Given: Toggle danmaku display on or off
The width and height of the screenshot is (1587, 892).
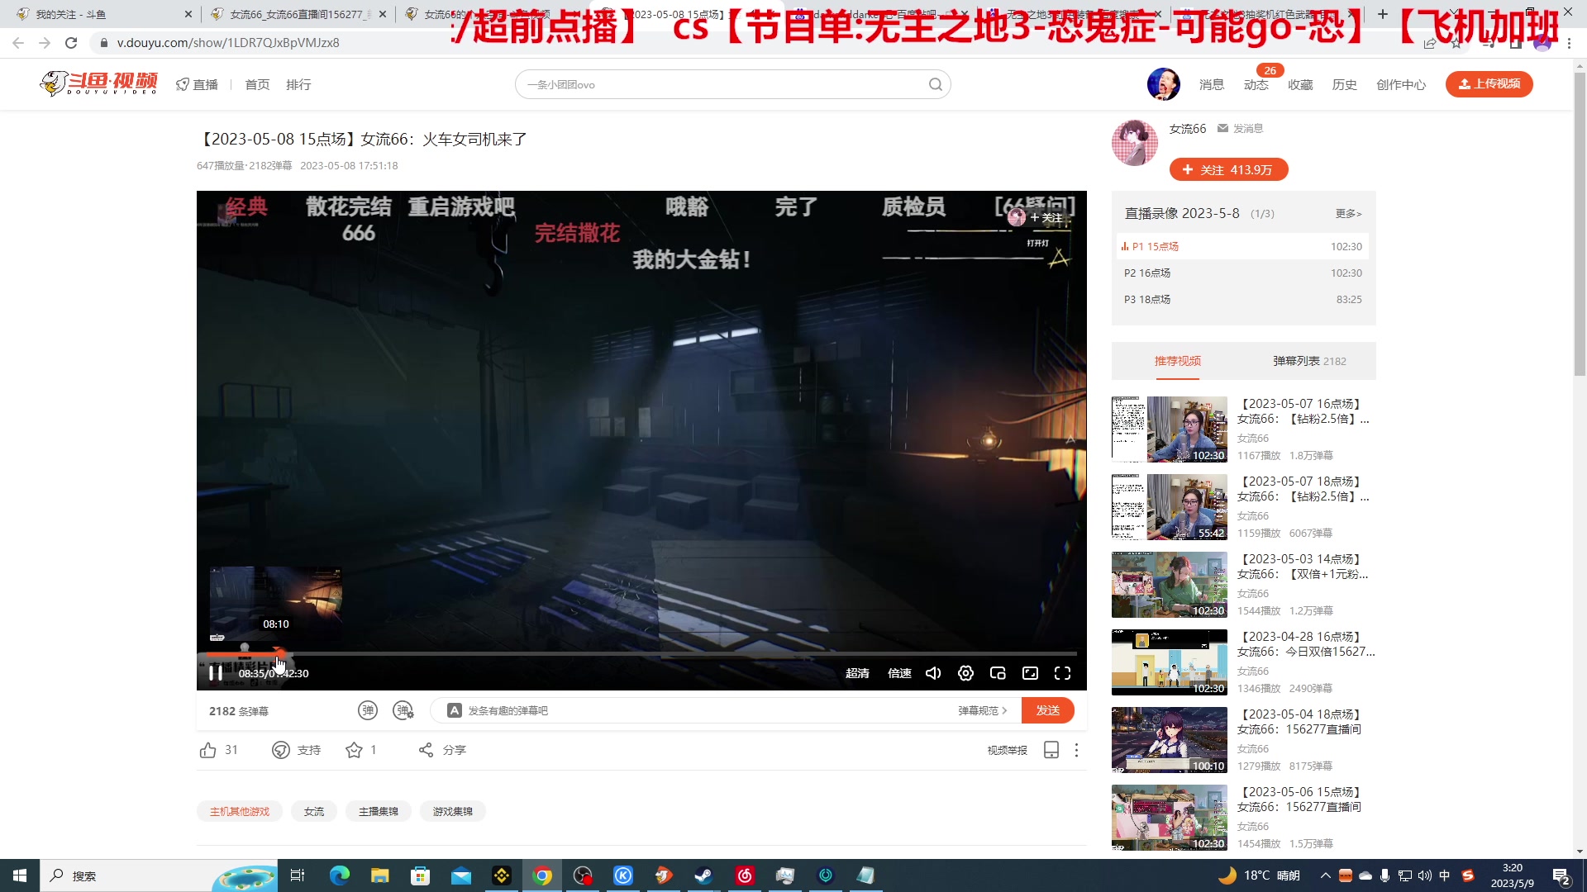Looking at the screenshot, I should 368,710.
